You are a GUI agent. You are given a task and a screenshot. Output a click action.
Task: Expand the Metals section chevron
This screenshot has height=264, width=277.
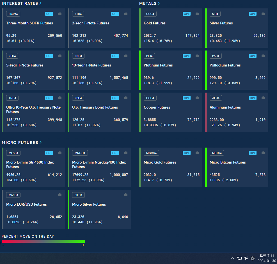[159, 3]
